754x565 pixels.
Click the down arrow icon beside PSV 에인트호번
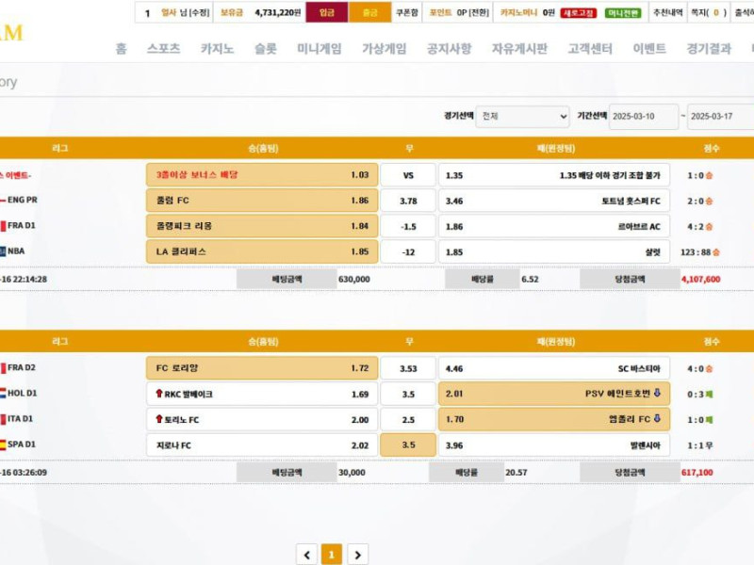pos(656,393)
